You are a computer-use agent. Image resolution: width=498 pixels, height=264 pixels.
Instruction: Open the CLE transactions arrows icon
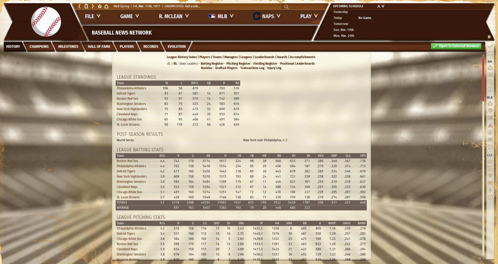pos(490,183)
